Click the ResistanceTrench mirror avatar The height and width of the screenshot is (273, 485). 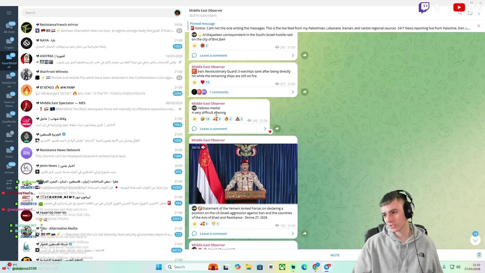pyautogui.click(x=27, y=27)
